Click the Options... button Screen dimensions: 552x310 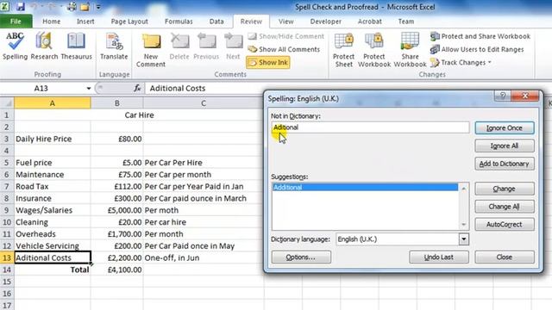tap(301, 257)
